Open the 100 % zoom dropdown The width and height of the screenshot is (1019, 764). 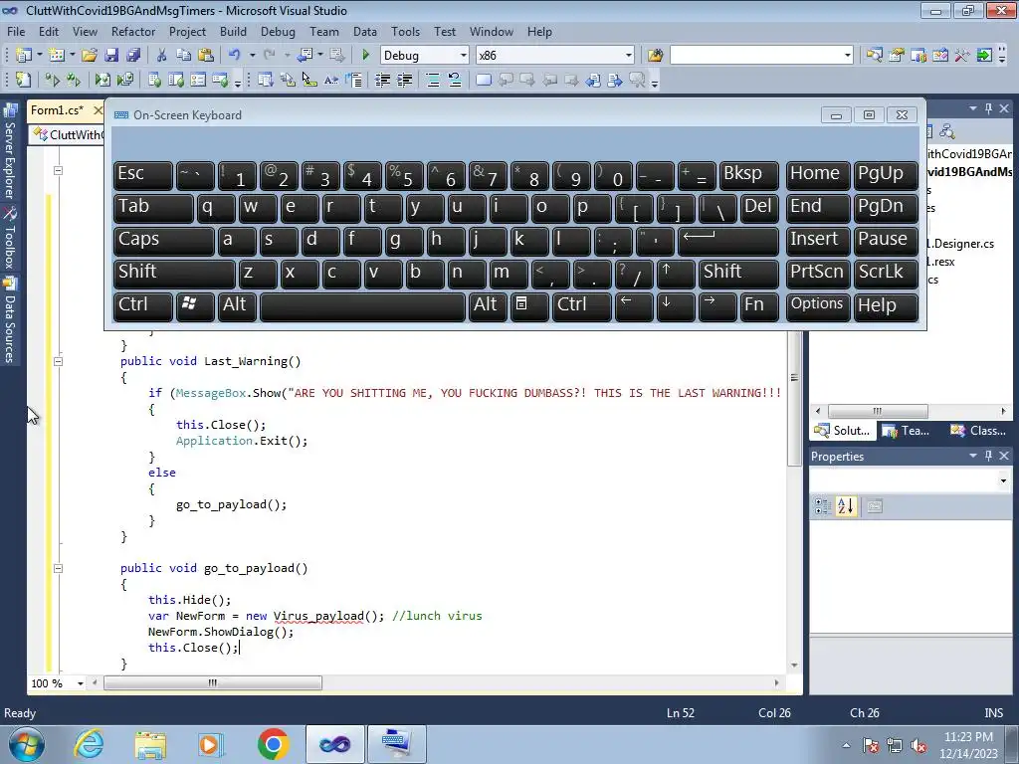(x=81, y=683)
